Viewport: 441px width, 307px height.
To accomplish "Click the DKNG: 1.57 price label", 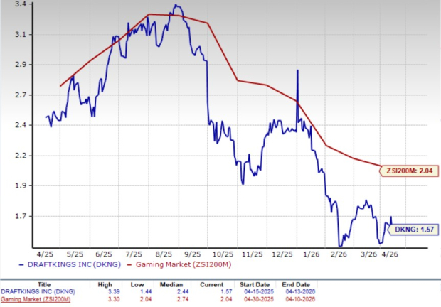I will pyautogui.click(x=414, y=230).
